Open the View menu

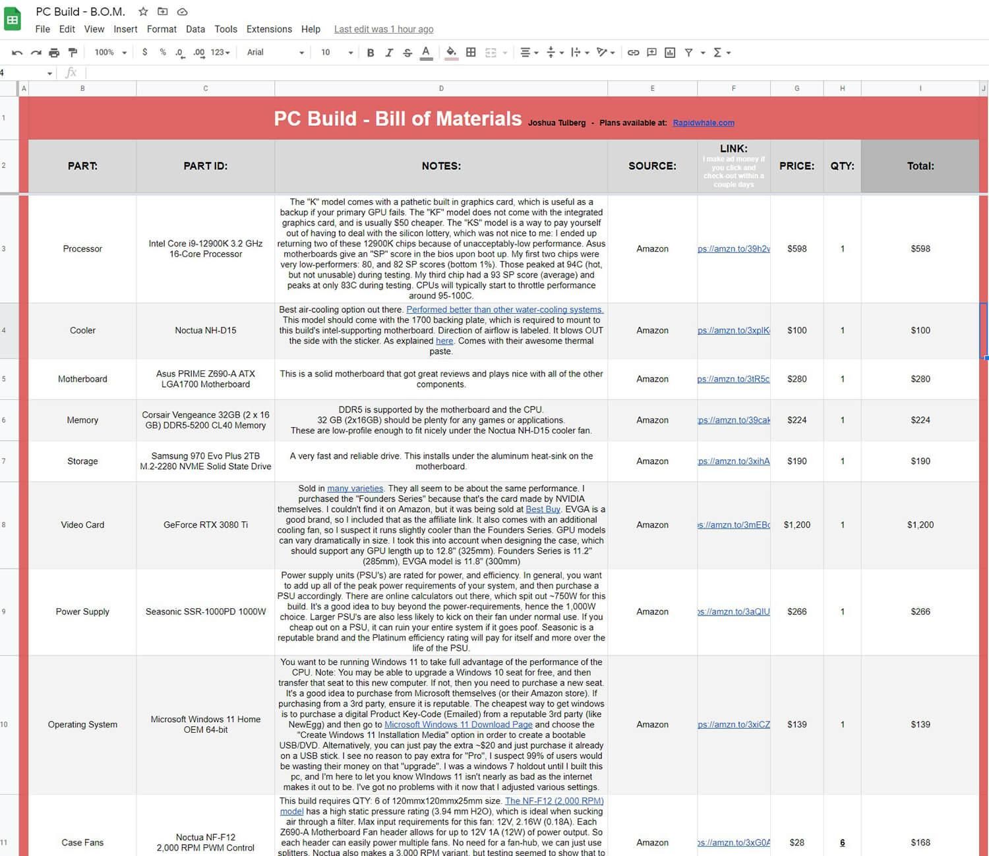(94, 29)
